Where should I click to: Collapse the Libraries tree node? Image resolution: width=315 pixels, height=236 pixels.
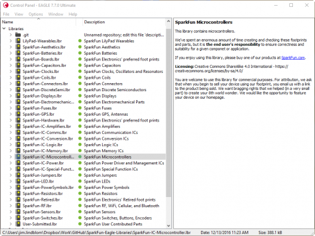4,28
